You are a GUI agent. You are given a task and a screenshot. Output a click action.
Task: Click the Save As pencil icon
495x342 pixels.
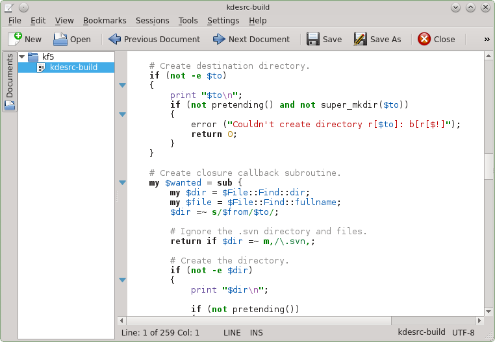point(360,39)
